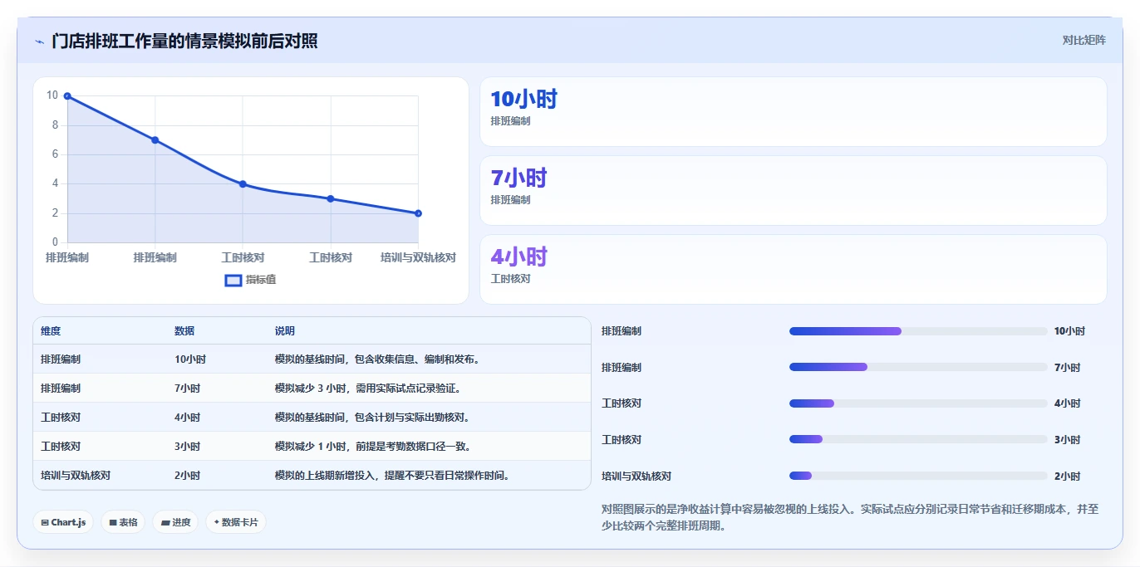
Task: Click the chart data point at value 4
Action: click(x=243, y=184)
